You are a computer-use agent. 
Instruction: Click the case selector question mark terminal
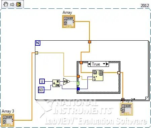pos(78,83)
